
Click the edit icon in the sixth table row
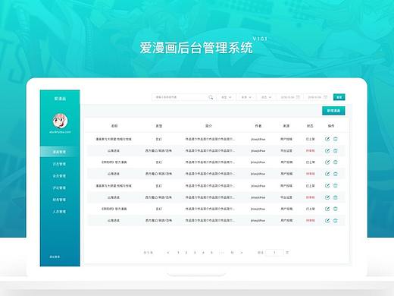pyautogui.click(x=327, y=197)
